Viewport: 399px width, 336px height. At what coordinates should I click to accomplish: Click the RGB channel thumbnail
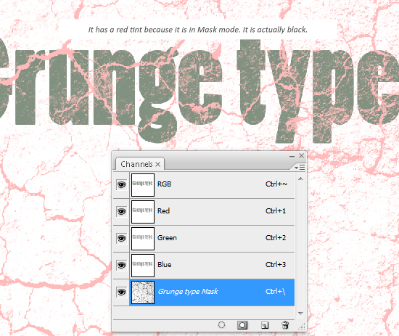(x=143, y=185)
